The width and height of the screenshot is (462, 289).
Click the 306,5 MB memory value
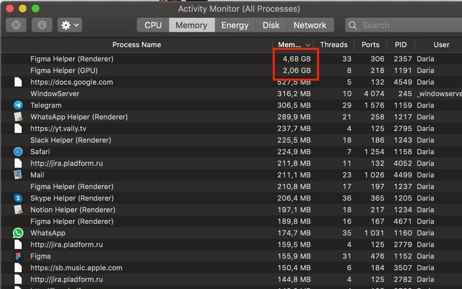coord(294,105)
